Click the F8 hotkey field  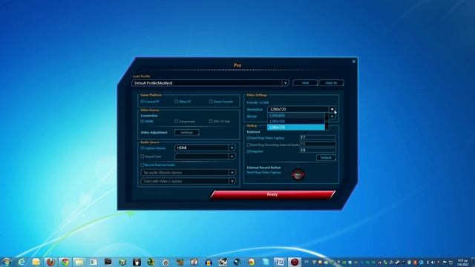[318, 144]
